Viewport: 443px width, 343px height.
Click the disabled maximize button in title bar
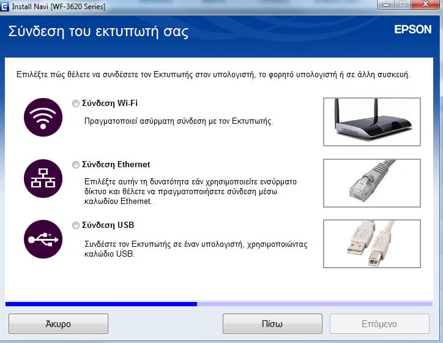[x=403, y=4]
